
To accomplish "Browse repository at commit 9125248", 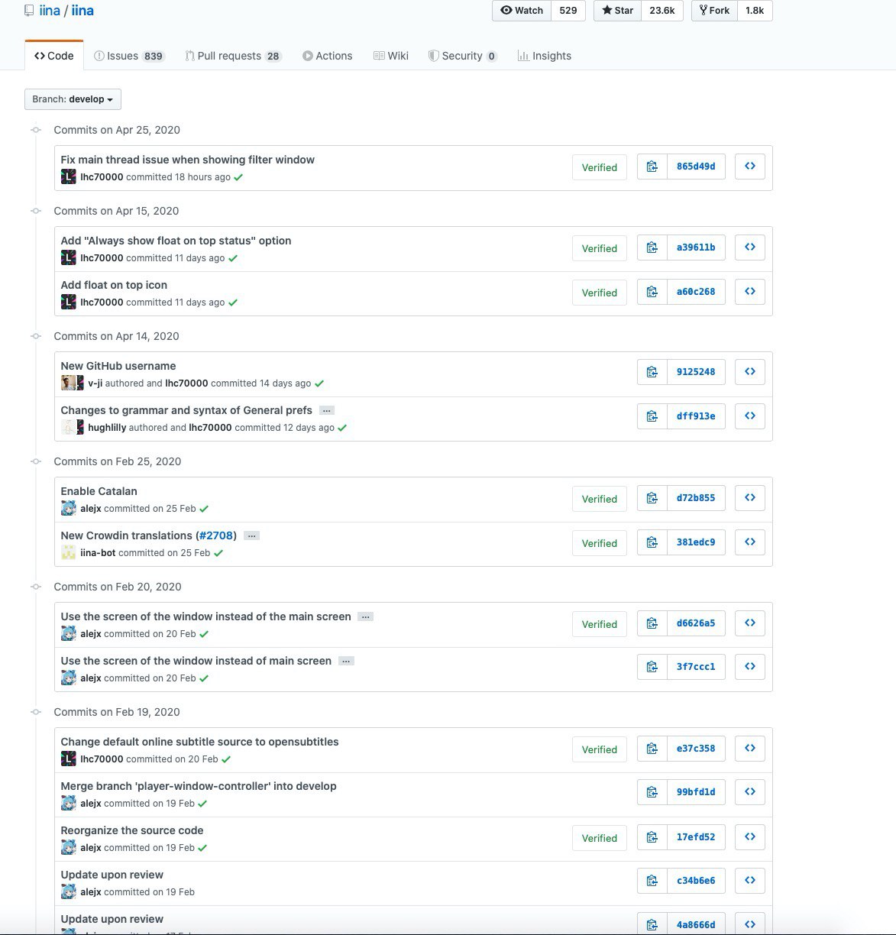I will pos(750,372).
